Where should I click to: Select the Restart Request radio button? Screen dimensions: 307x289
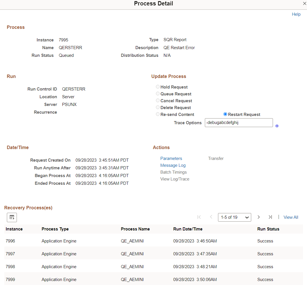pyautogui.click(x=226, y=114)
